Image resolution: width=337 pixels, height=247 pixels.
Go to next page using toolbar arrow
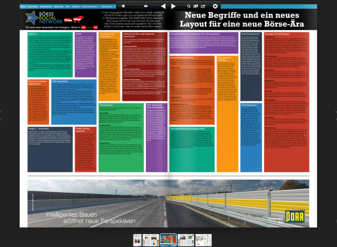[x=173, y=6]
